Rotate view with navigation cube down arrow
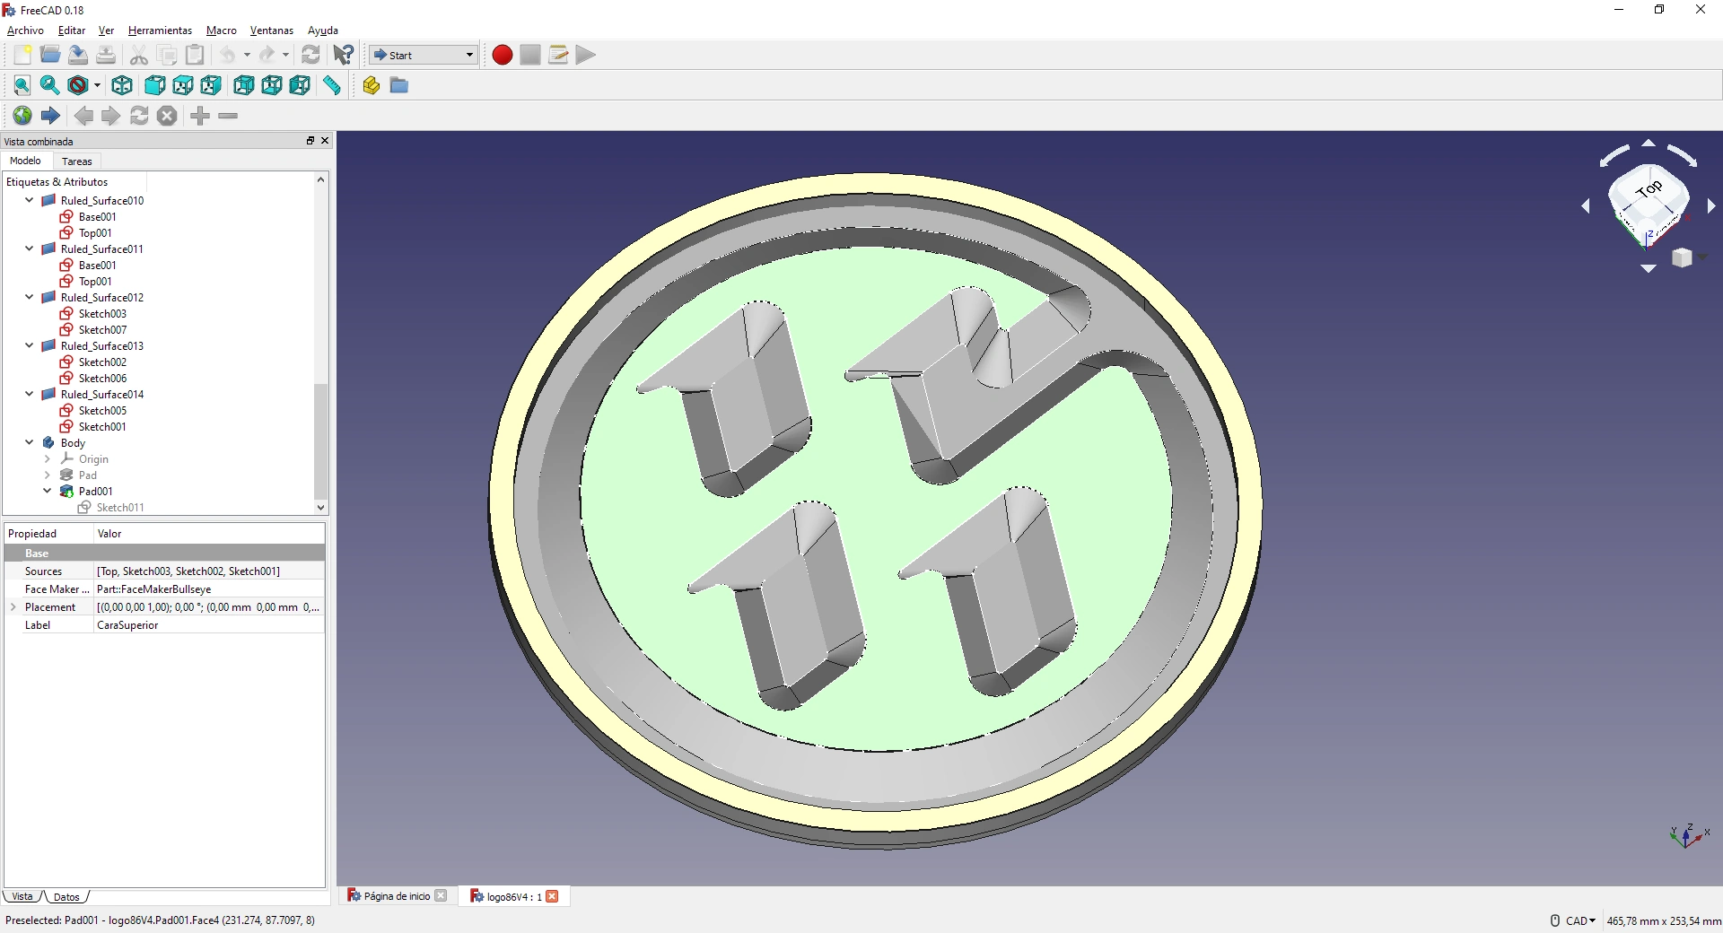 click(x=1649, y=268)
